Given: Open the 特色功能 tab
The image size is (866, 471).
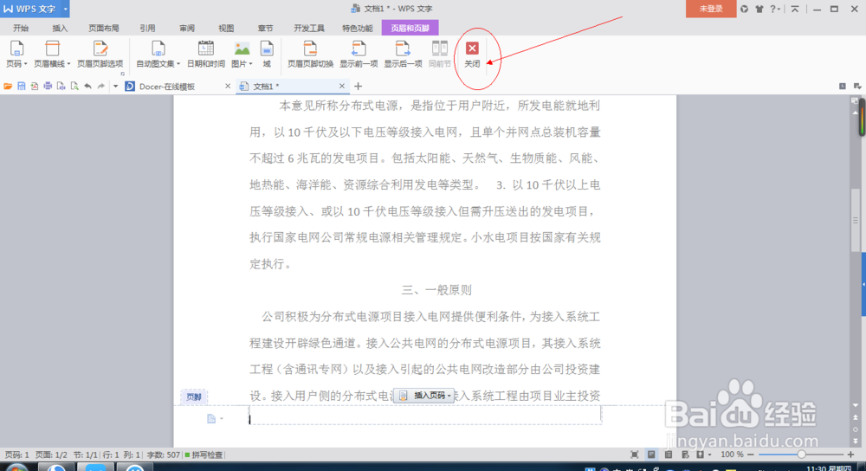Looking at the screenshot, I should [358, 29].
